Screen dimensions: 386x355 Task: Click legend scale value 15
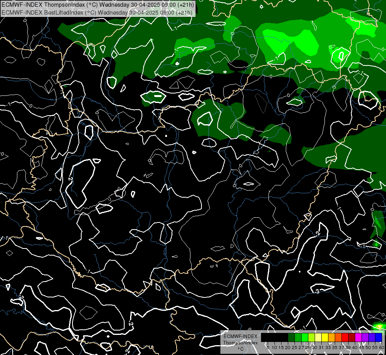(281, 348)
